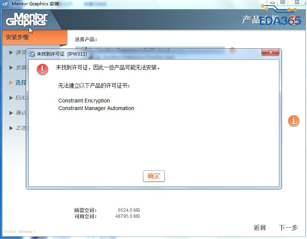Click the Constraint Manager Automation text
Image resolution: width=307 pixels, height=239 pixels.
96,108
